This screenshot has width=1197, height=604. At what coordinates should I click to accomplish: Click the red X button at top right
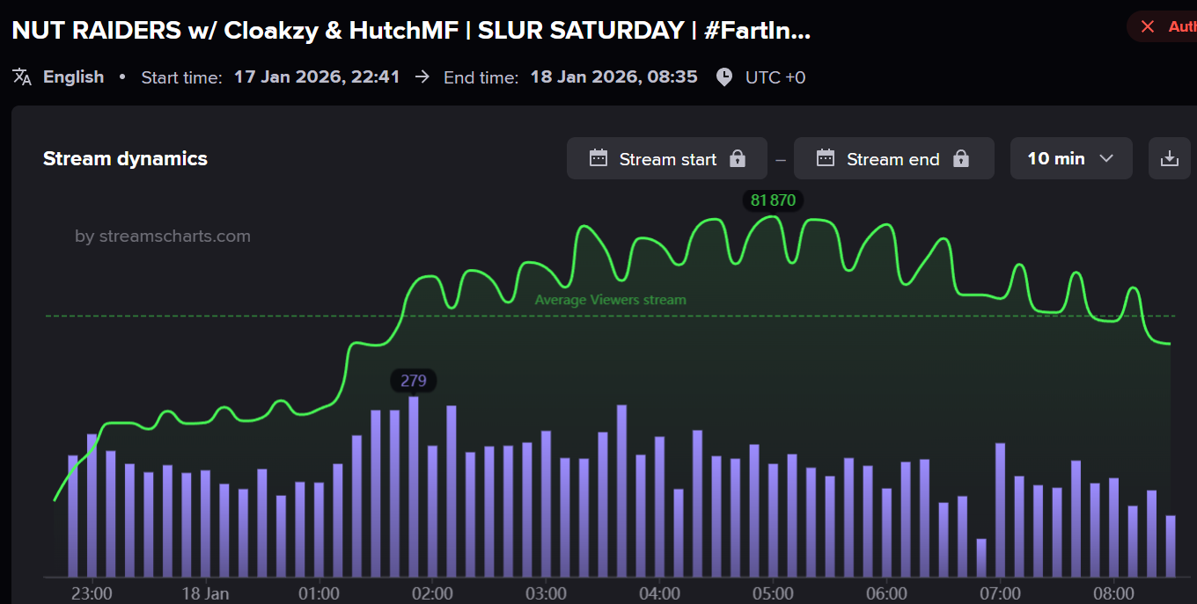[x=1148, y=26]
